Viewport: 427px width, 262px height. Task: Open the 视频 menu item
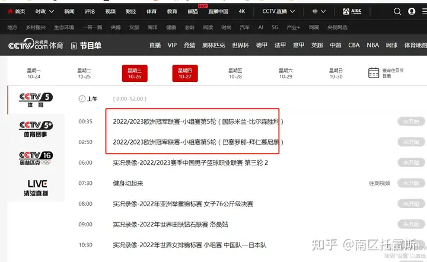(110, 11)
